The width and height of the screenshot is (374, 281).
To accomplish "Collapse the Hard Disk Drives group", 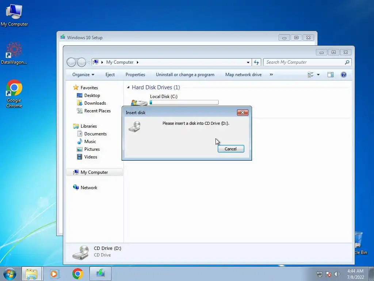I will (x=128, y=87).
